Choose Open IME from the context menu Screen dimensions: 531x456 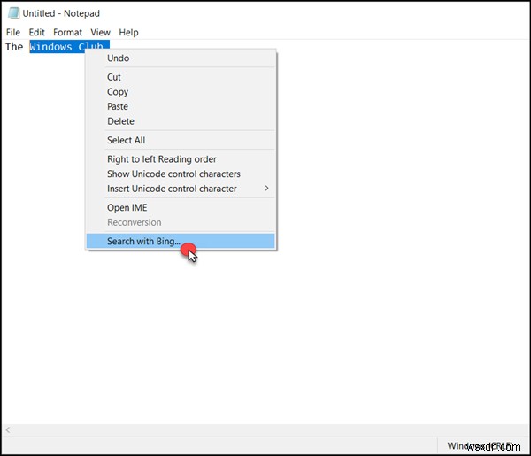coord(181,207)
